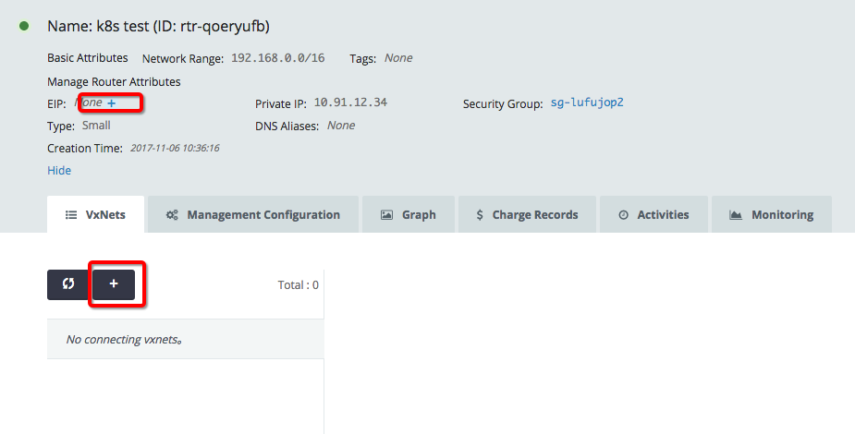
Task: Click the router name k8s test heading
Action: 158,26
